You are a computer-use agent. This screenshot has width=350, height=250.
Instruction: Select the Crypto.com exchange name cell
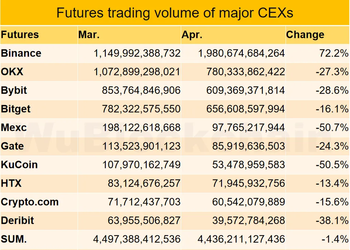pyautogui.click(x=30, y=202)
